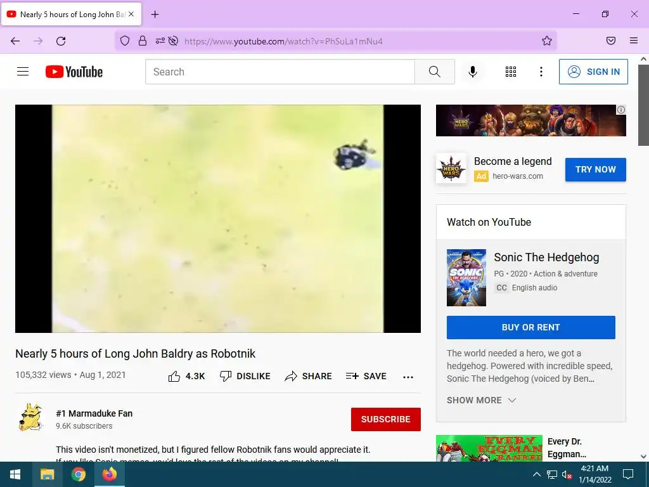Open the #1 Marmaduke Fan channel name link
Viewport: 649px width, 487px height.
pos(94,413)
